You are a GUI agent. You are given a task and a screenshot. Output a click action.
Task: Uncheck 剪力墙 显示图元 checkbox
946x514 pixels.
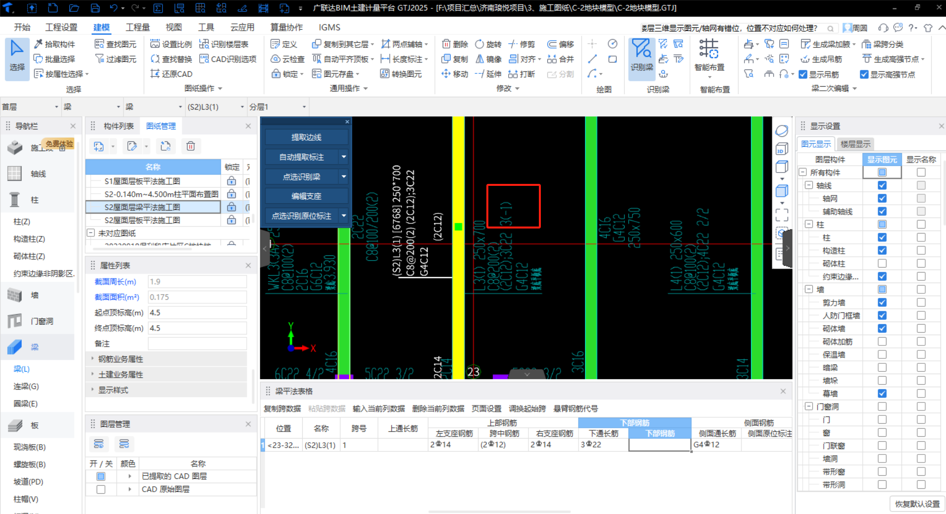coord(882,302)
